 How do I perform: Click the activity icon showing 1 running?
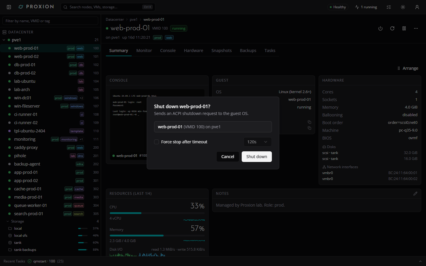[357, 7]
